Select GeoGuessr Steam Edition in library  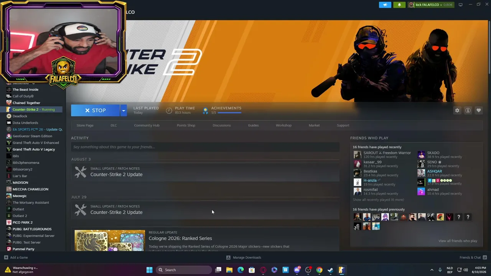point(32,136)
